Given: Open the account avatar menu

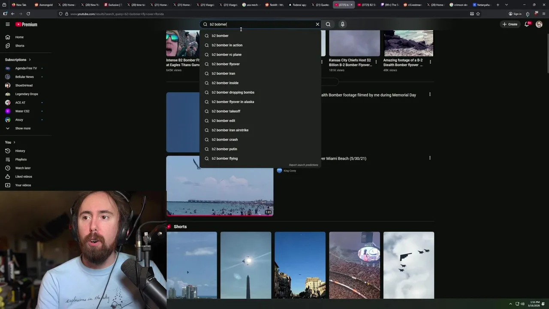Looking at the screenshot, I should click(539, 24).
